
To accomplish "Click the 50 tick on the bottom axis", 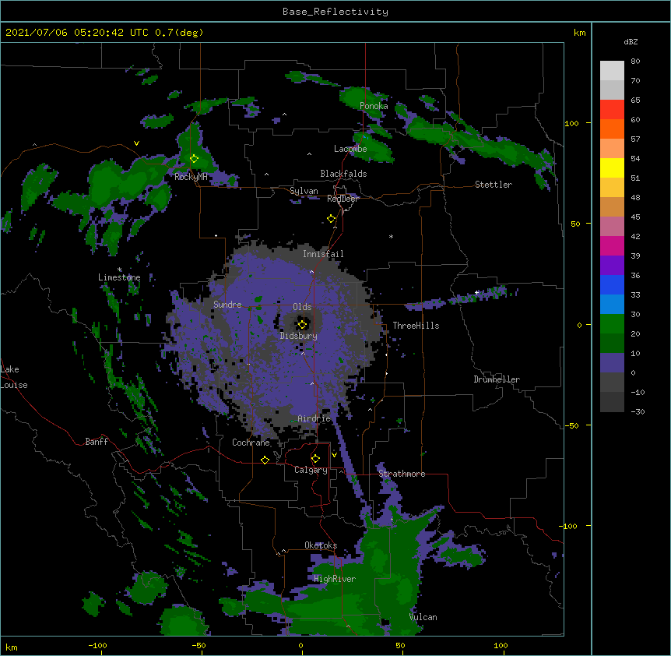I will (x=400, y=645).
